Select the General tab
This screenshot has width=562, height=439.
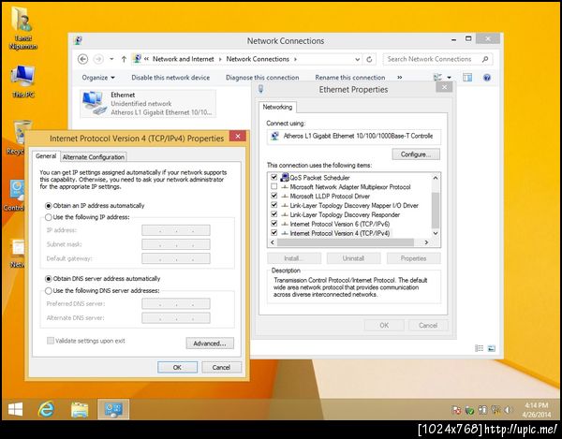(46, 156)
